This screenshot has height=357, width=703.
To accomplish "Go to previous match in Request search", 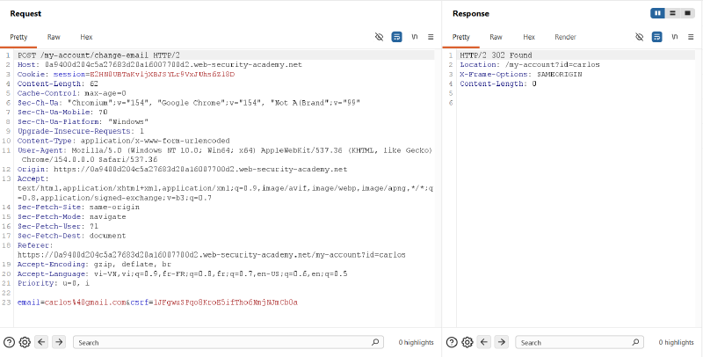I will click(x=41, y=342).
